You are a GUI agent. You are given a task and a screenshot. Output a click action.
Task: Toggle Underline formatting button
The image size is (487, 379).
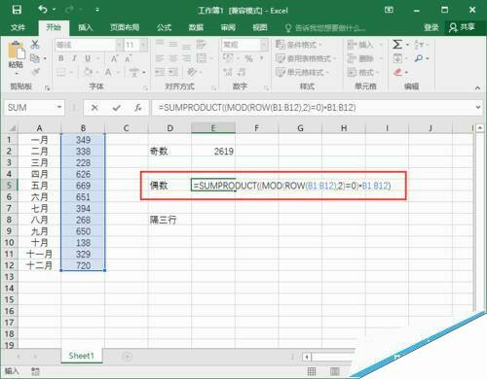point(88,58)
